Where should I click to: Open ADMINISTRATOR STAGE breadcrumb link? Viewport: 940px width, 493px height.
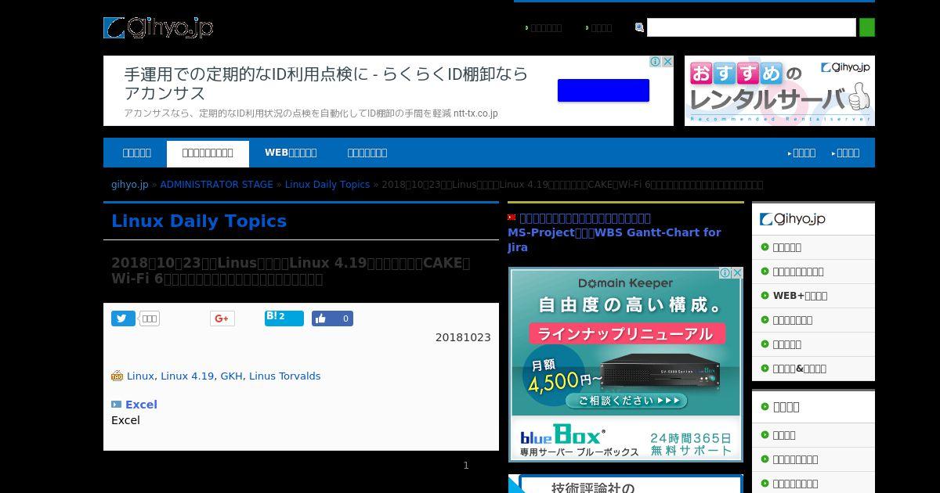216,185
